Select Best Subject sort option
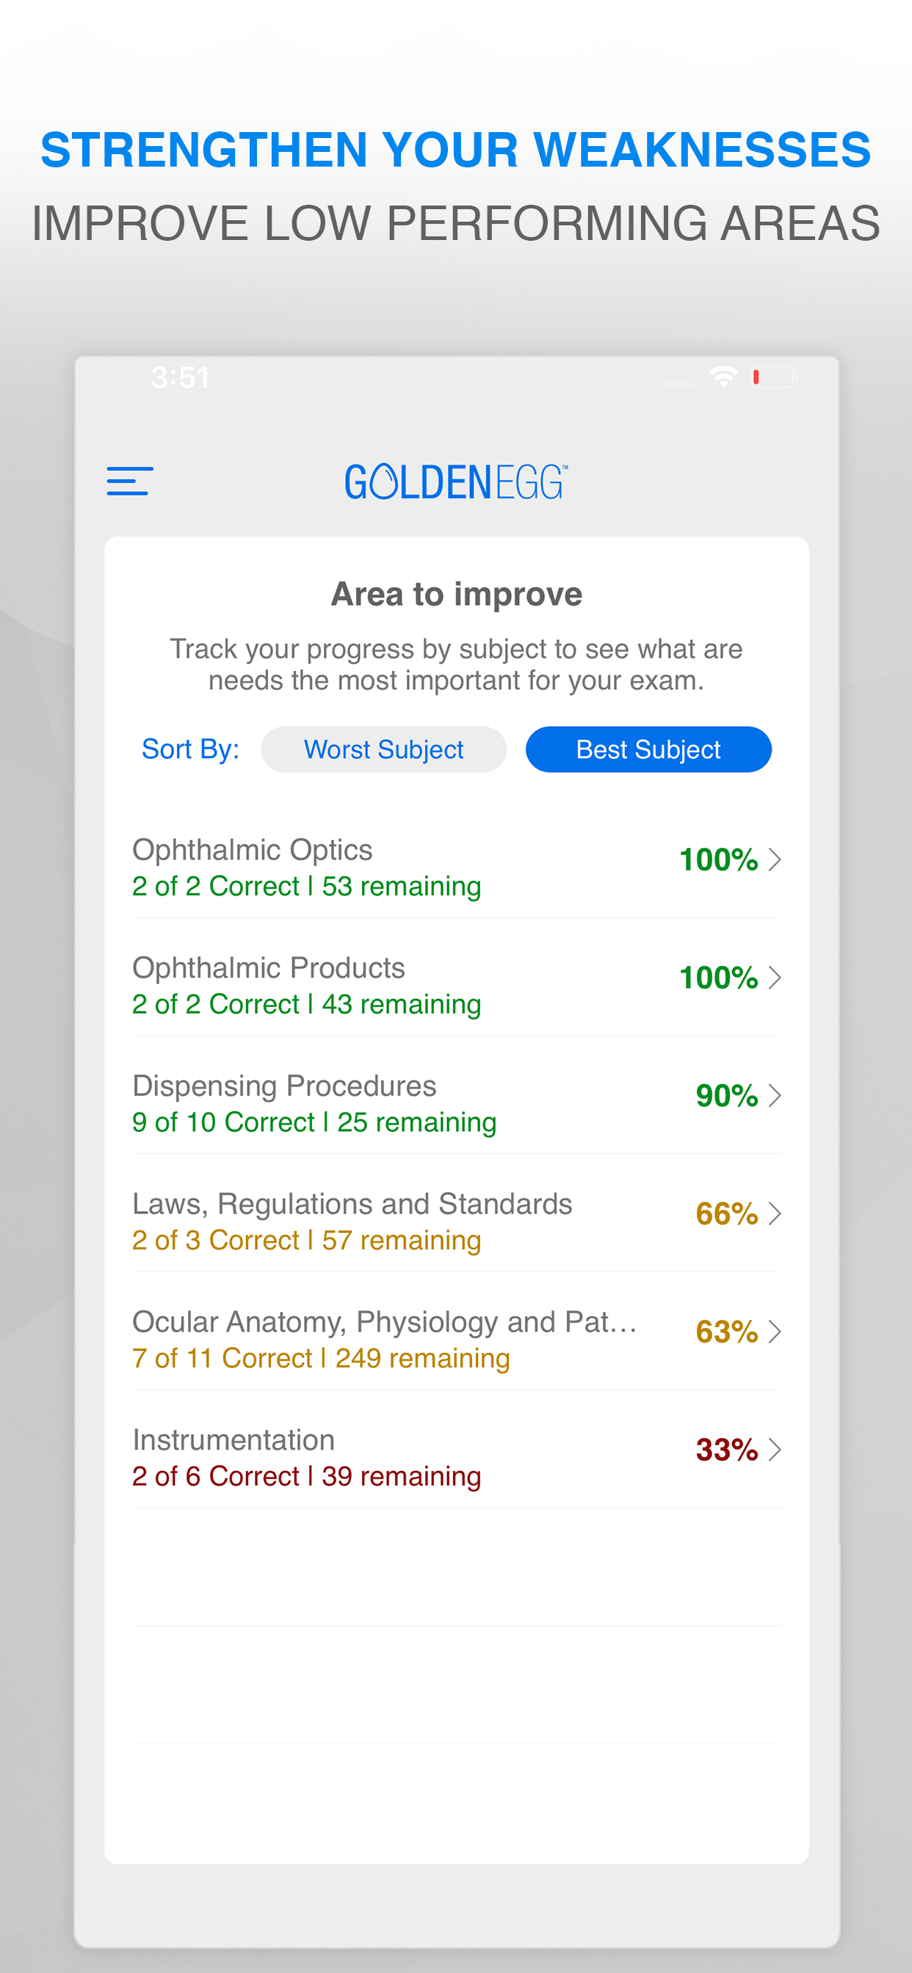The width and height of the screenshot is (912, 1973). [x=648, y=749]
